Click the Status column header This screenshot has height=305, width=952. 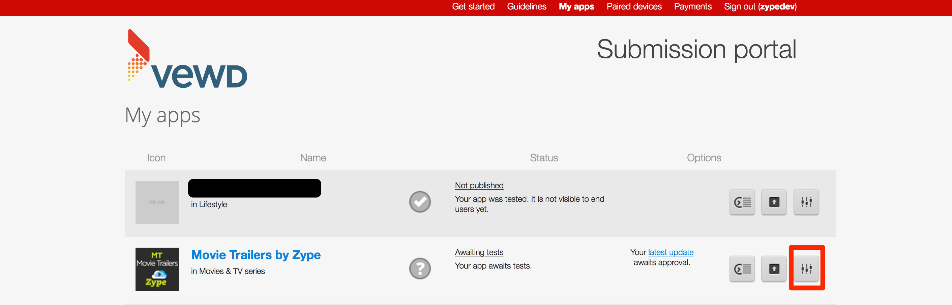click(x=544, y=158)
